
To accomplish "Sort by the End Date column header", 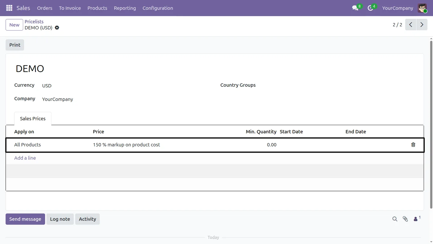I will (x=355, y=131).
